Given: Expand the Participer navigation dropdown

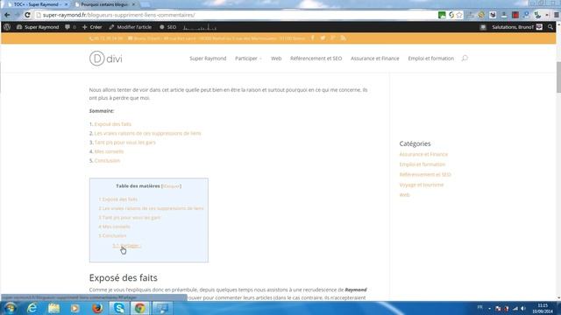Looking at the screenshot, I should pyautogui.click(x=248, y=59).
